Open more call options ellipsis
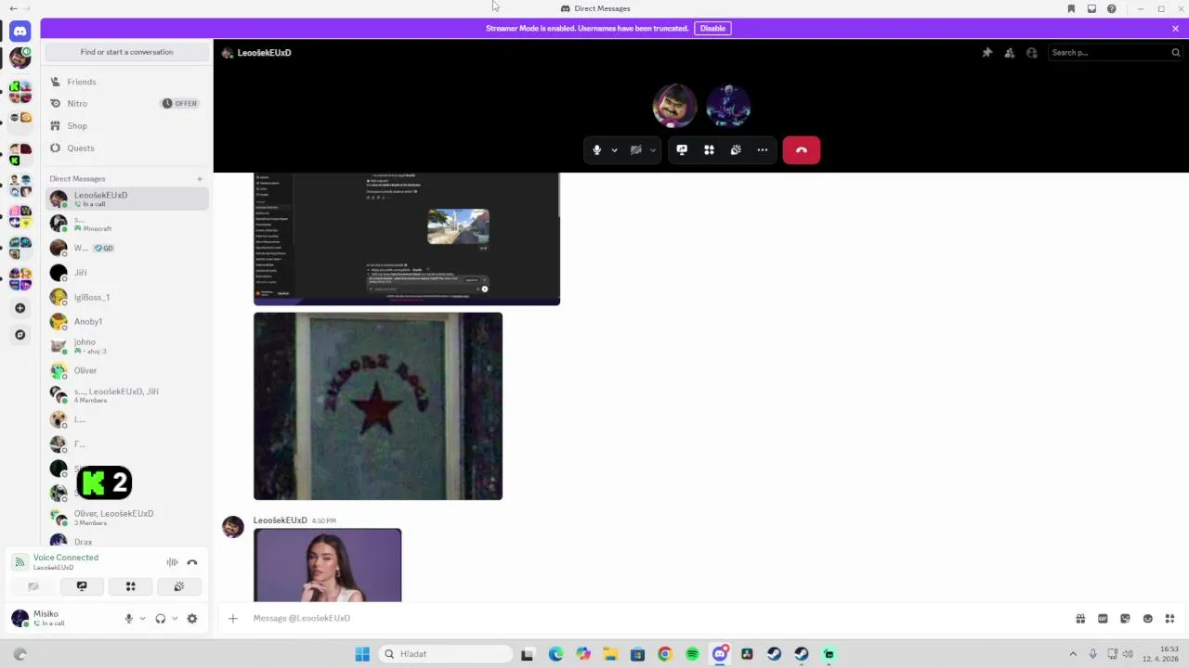 coord(763,150)
